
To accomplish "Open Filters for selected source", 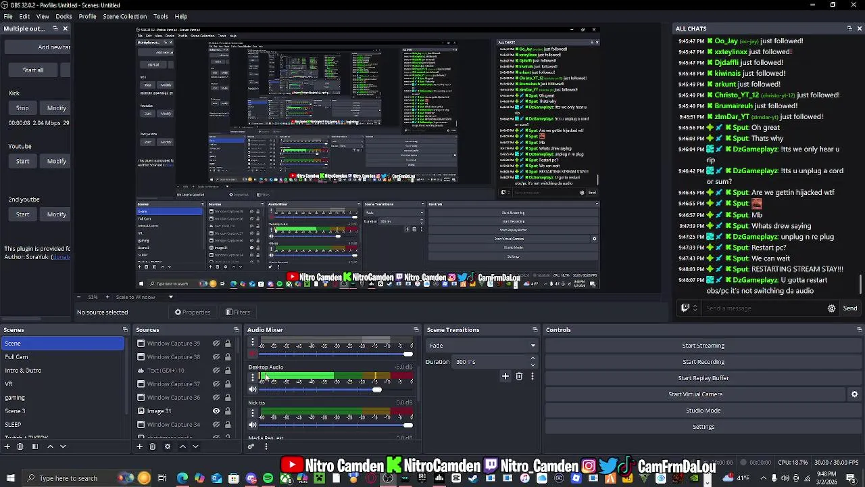I will point(238,312).
